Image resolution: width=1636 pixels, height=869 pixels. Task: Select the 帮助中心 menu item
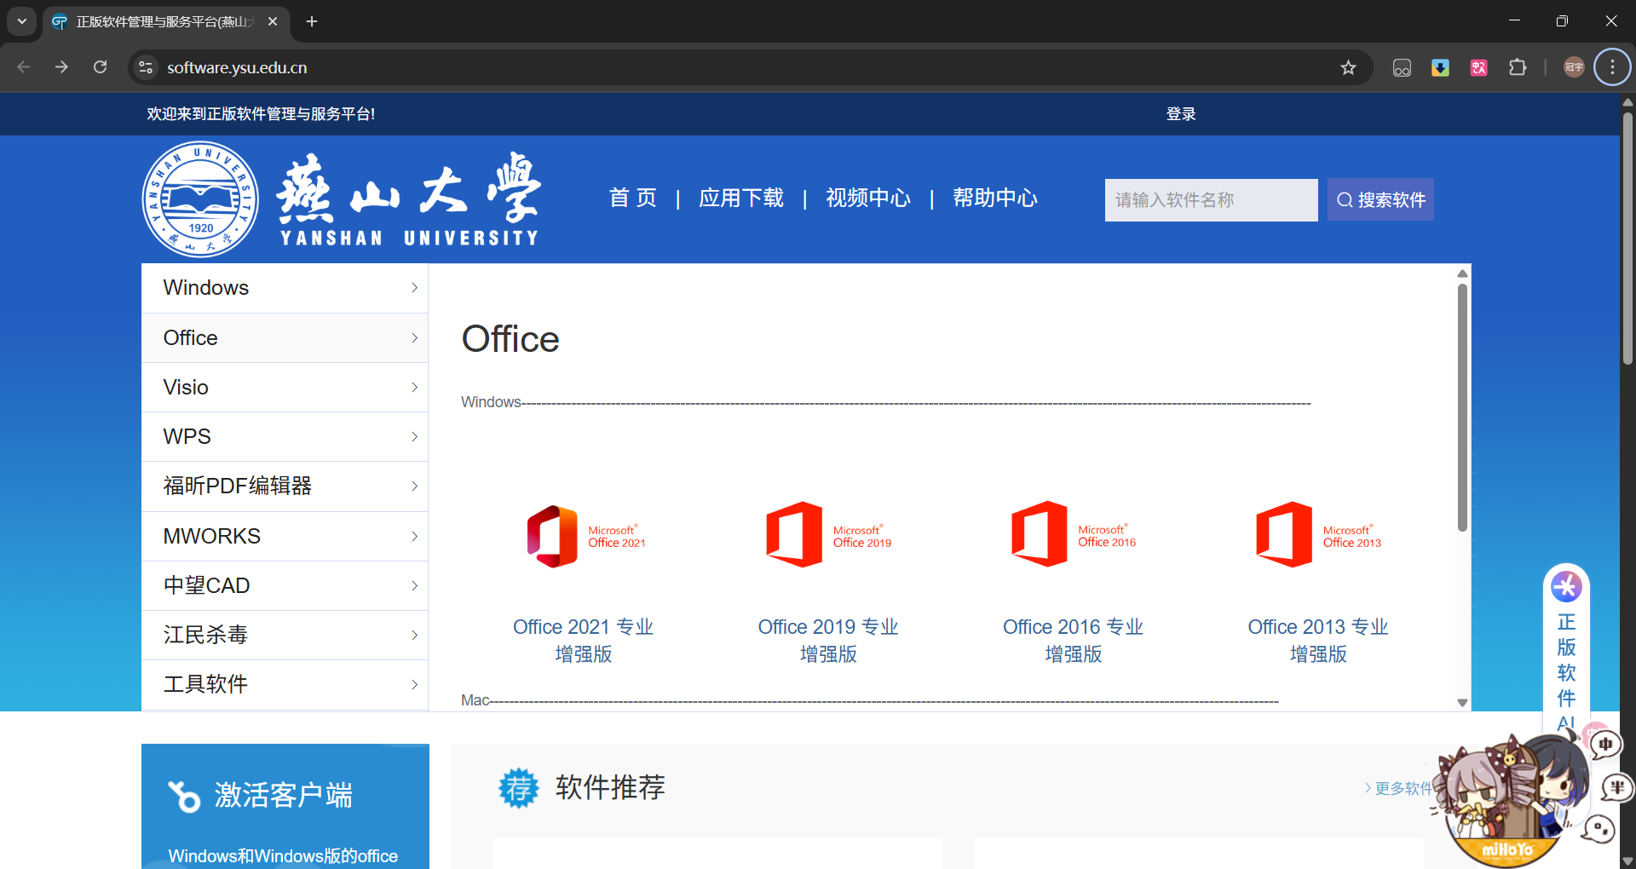994,198
